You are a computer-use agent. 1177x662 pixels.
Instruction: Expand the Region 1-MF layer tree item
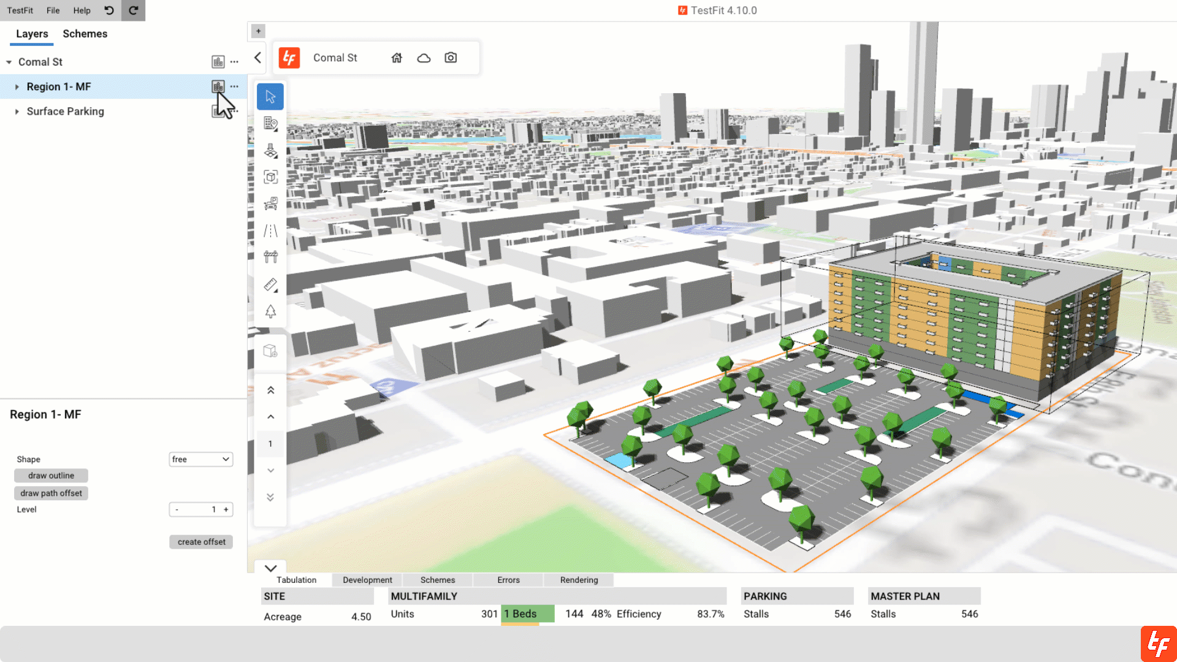click(x=18, y=86)
